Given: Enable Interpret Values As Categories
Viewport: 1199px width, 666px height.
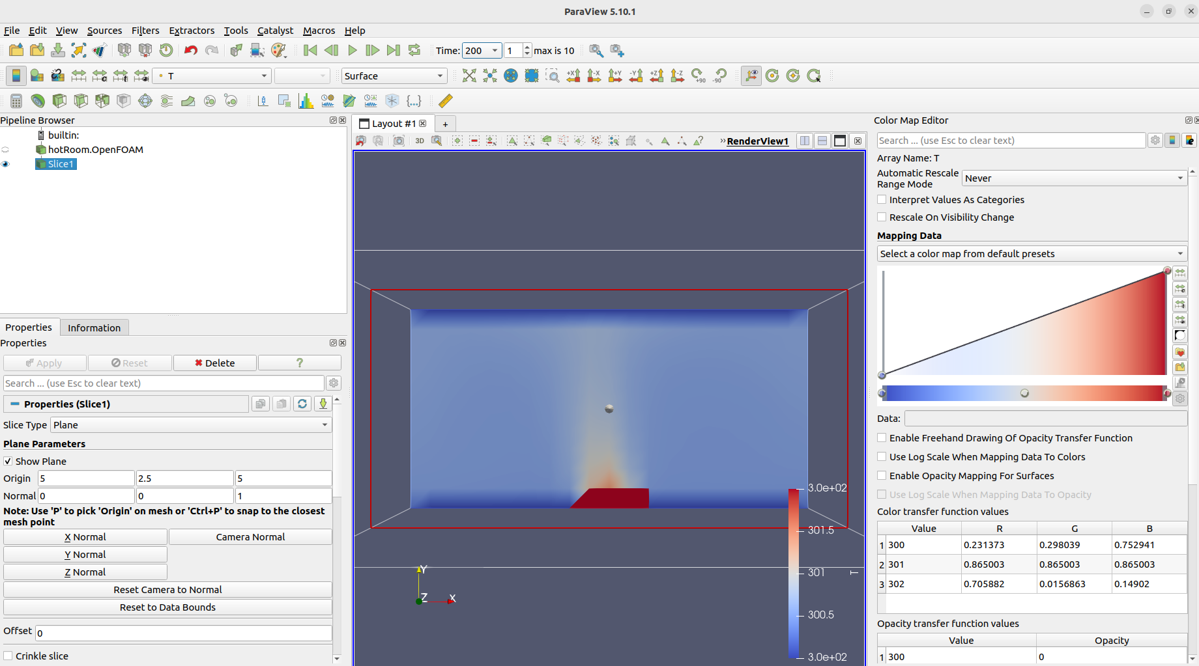Looking at the screenshot, I should pos(882,199).
